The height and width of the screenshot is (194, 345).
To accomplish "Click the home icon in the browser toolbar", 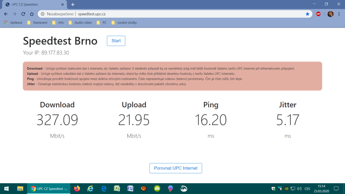I will pyautogui.click(x=32, y=14).
